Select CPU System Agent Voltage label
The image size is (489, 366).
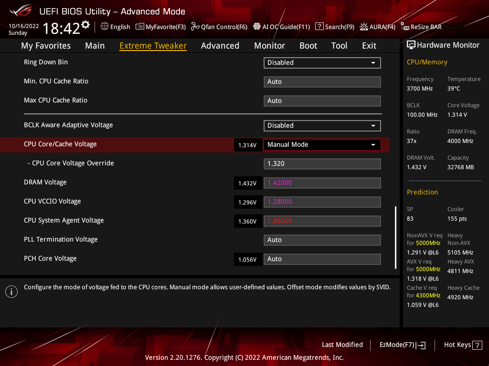point(64,220)
